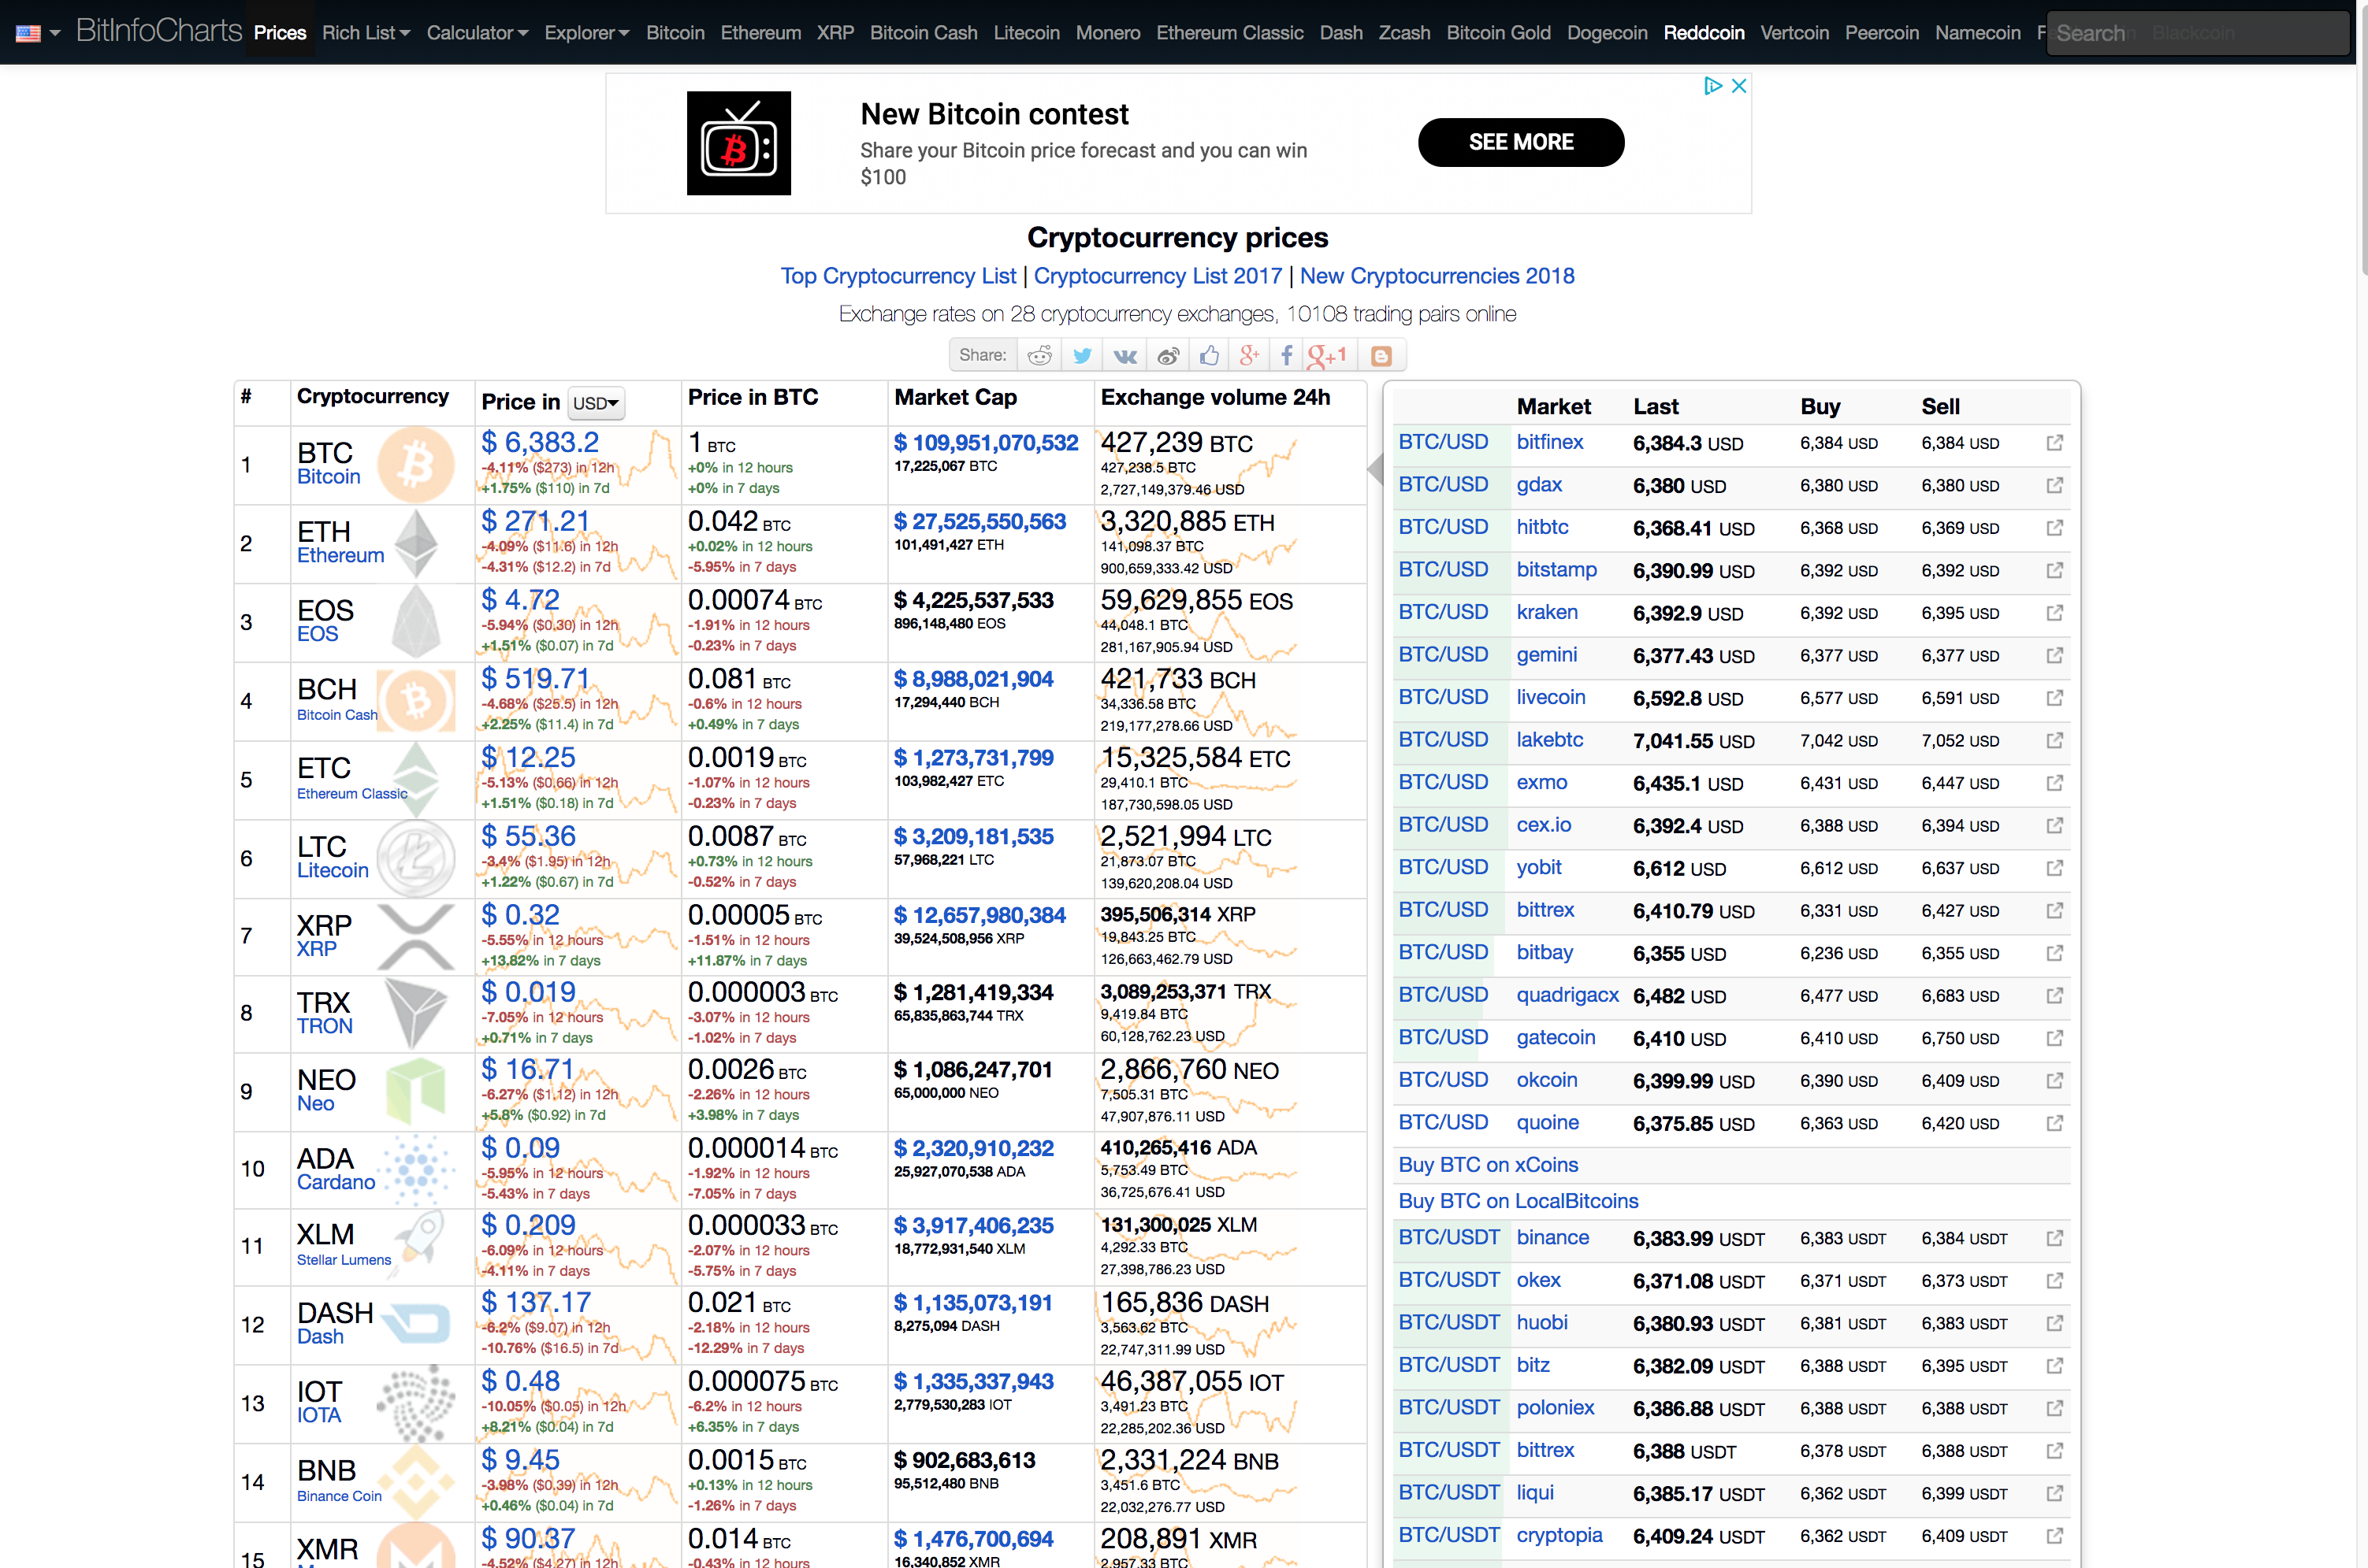Click the Bitcoin price $ 6,383.2
Viewport: 2368px width, 1568px height.
(x=539, y=442)
